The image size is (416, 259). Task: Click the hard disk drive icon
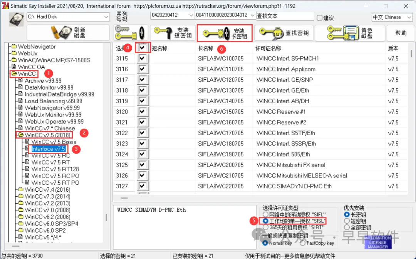click(x=16, y=19)
